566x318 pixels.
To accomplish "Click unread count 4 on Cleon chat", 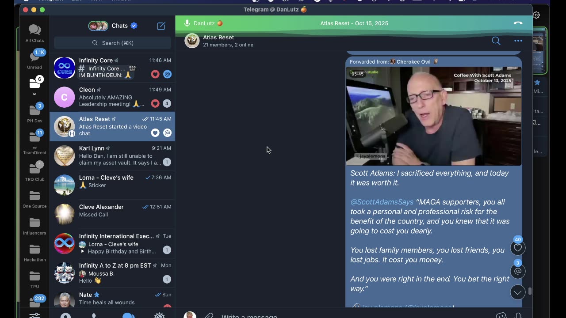I will [167, 103].
